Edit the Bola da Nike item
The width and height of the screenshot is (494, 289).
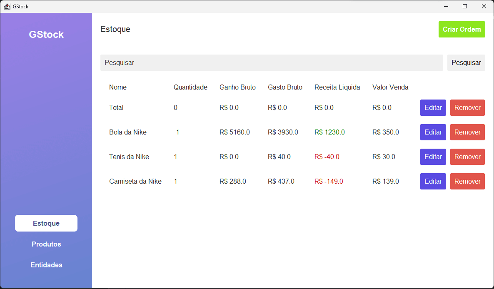click(433, 132)
